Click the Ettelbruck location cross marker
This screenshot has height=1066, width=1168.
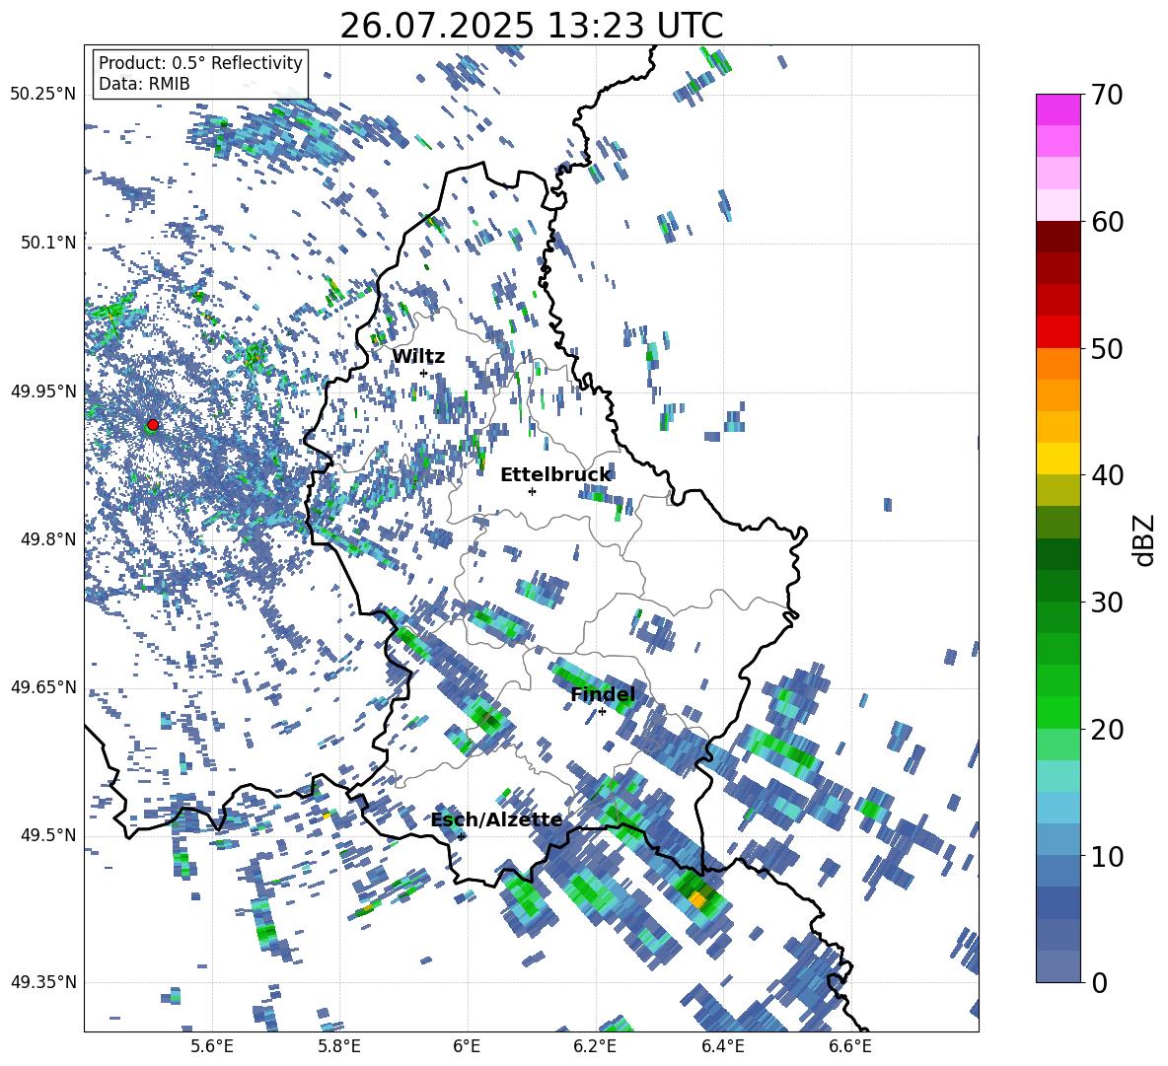(532, 491)
